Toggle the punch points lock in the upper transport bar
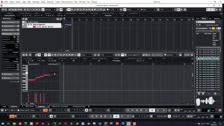The height and width of the screenshot is (126, 224). (x=86, y=110)
